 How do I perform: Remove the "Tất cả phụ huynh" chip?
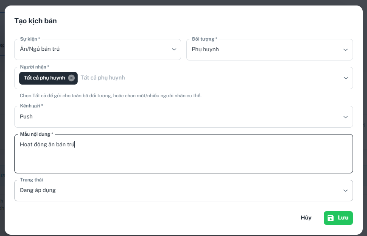pos(71,78)
